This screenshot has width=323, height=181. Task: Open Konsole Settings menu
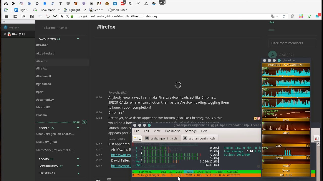191,131
